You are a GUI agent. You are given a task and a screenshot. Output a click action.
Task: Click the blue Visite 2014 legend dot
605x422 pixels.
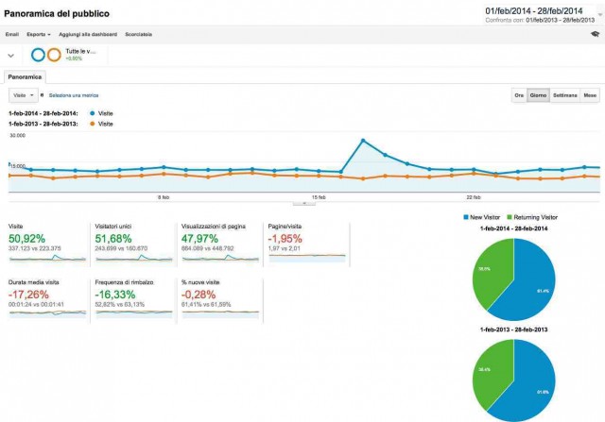pos(91,113)
